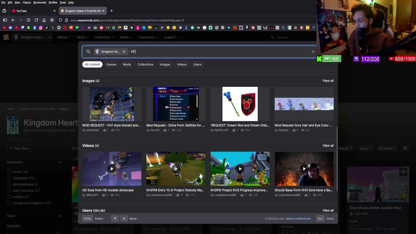The image size is (416, 234).
Task: Check the Utilities category checkbox
Action: (9, 197)
